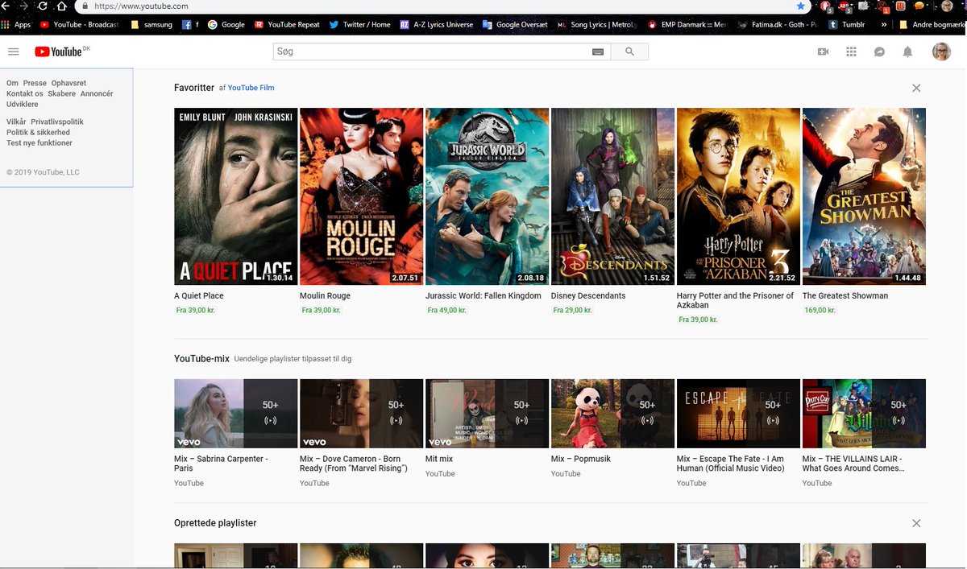
Task: Play Mix – Escape The Fate thumbnail
Action: pos(738,414)
